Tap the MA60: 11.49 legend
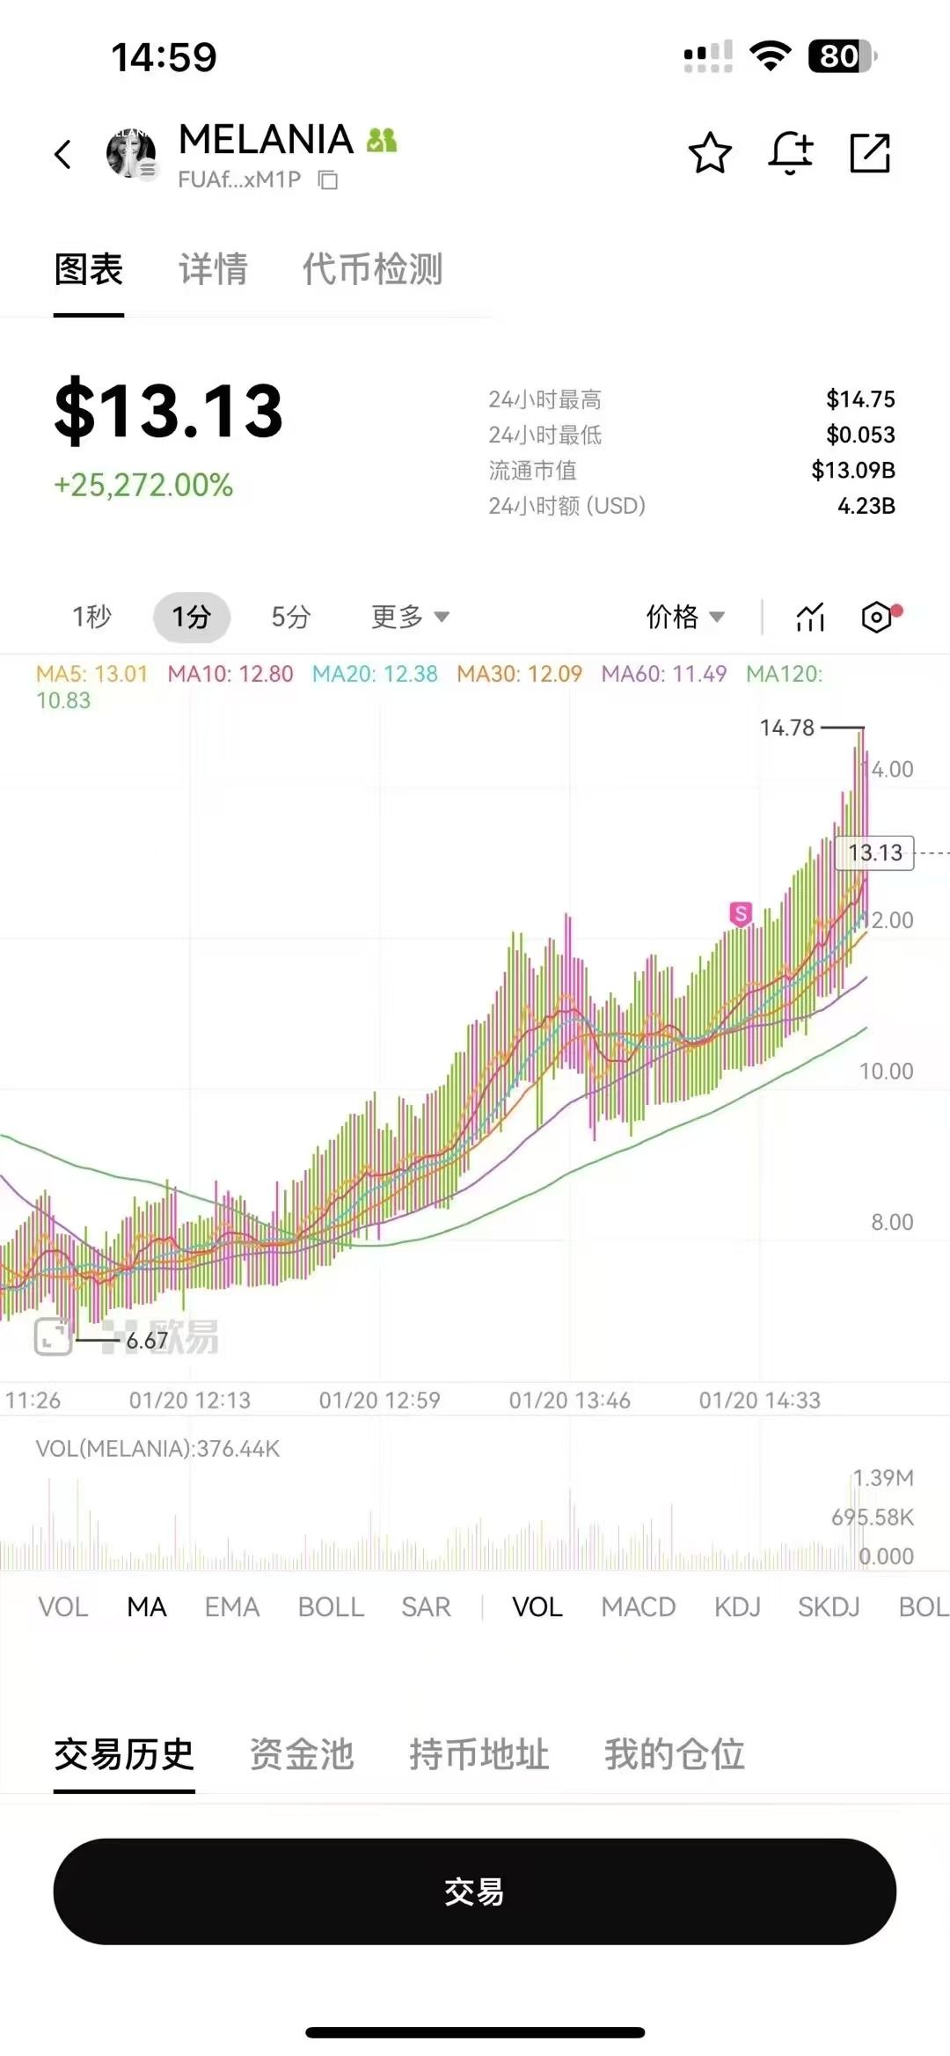This screenshot has height=2056, width=950. click(x=664, y=674)
